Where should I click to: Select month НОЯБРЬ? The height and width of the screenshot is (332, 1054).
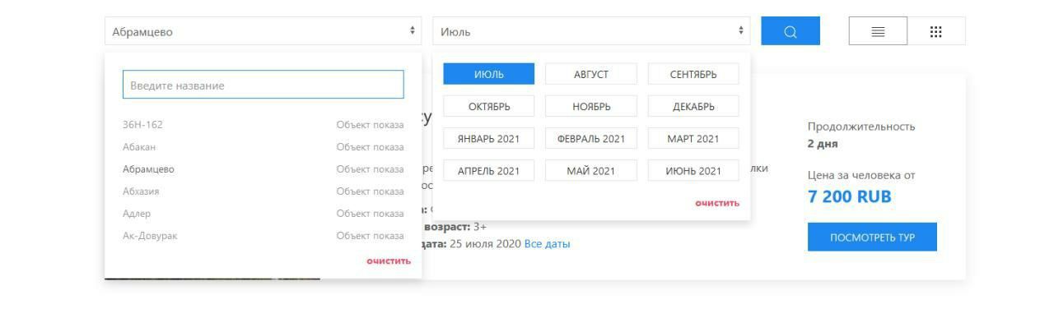(591, 106)
